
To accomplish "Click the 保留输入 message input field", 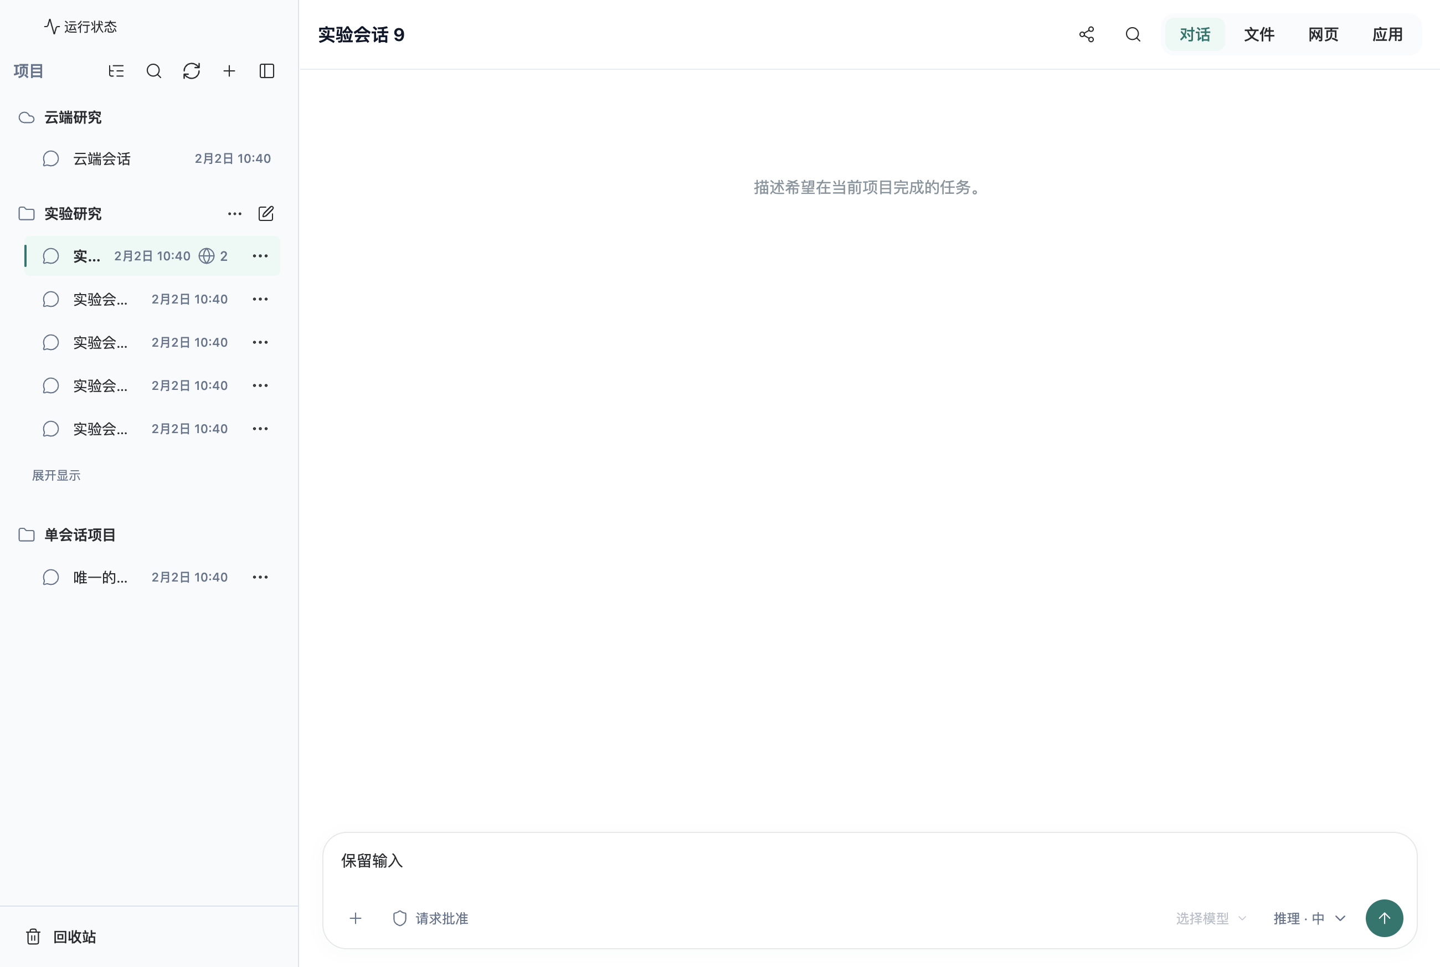I will coord(870,861).
